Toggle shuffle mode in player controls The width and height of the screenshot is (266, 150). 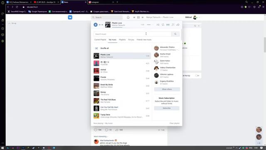click(158, 25)
